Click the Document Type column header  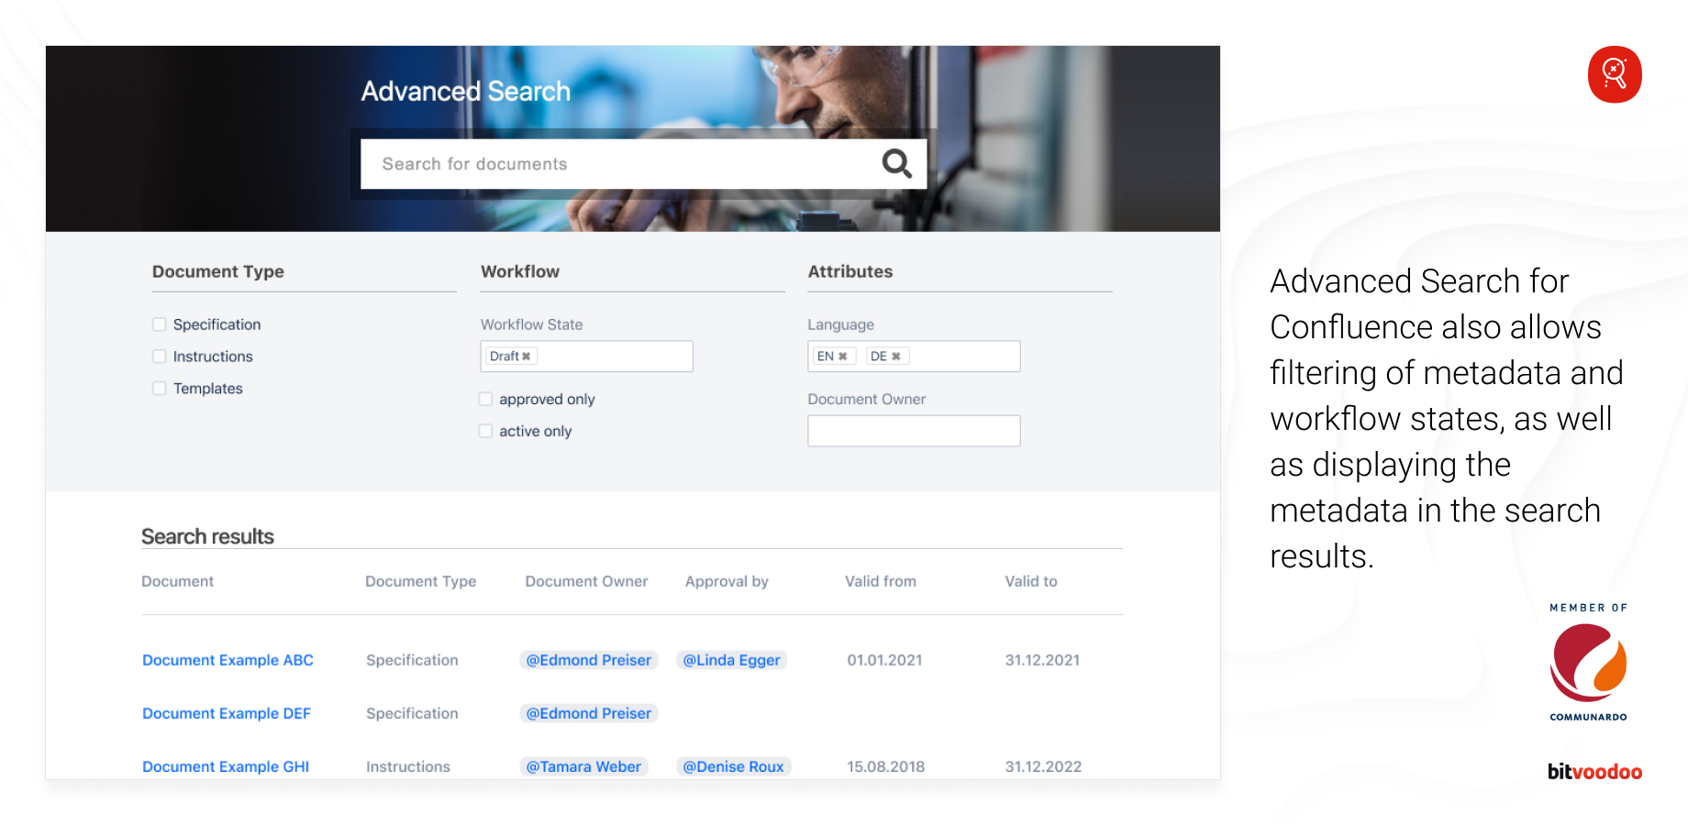(x=421, y=581)
